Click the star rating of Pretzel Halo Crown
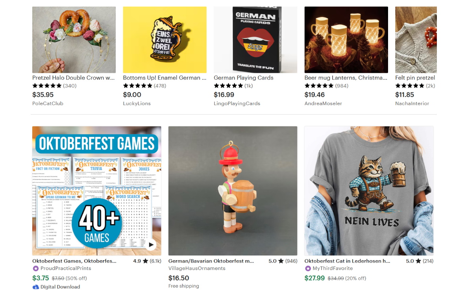The width and height of the screenshot is (466, 296). 47,85
